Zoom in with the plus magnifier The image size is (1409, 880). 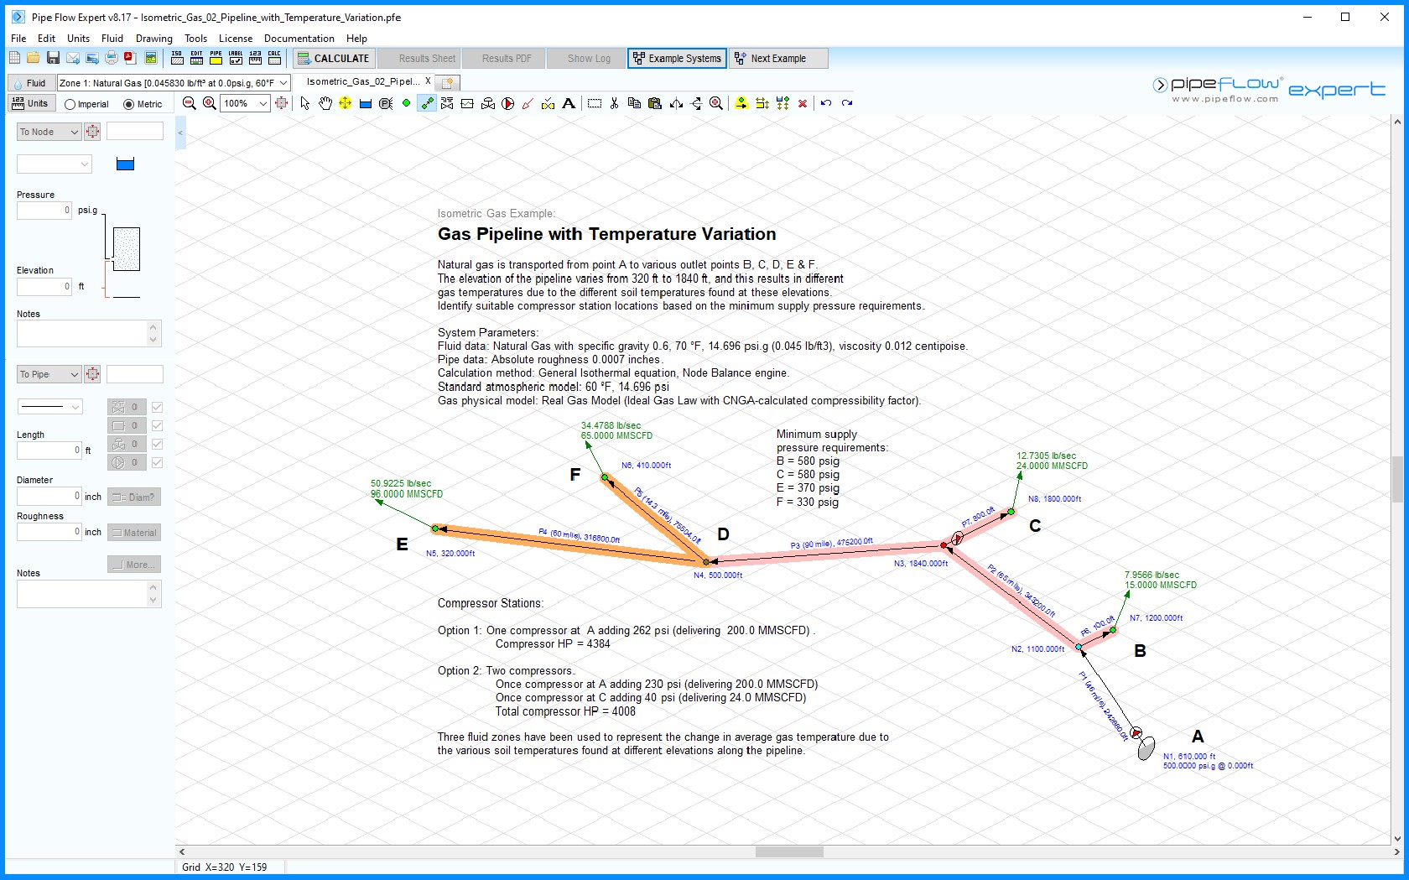click(x=209, y=103)
